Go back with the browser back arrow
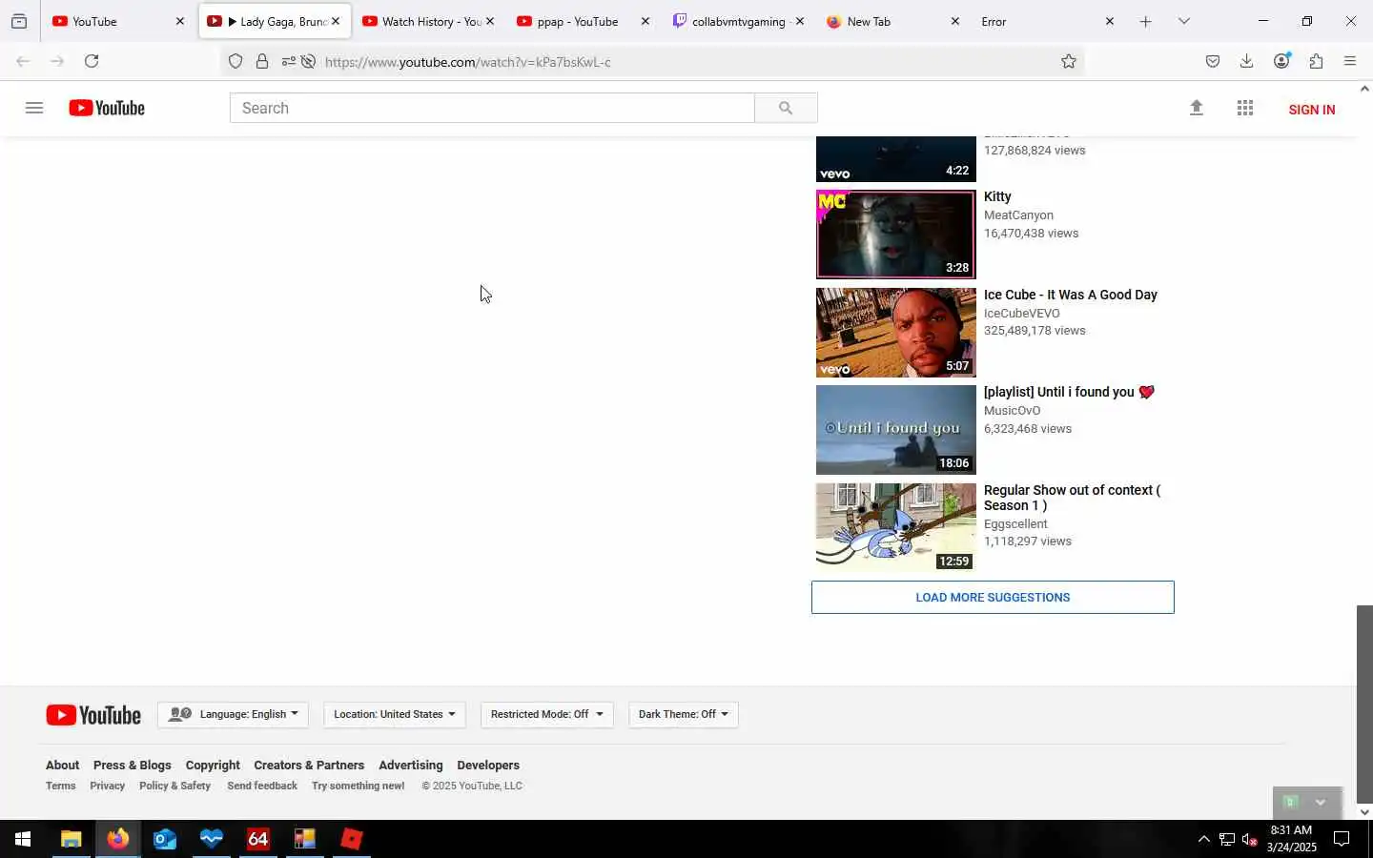 (x=23, y=61)
